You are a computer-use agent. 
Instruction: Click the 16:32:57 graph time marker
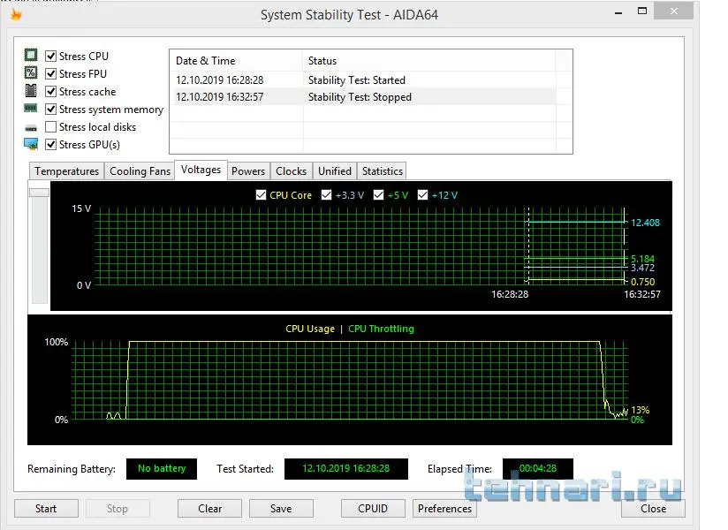tap(642, 294)
